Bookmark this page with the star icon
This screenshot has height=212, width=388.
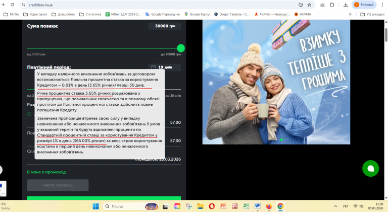pos(309,5)
